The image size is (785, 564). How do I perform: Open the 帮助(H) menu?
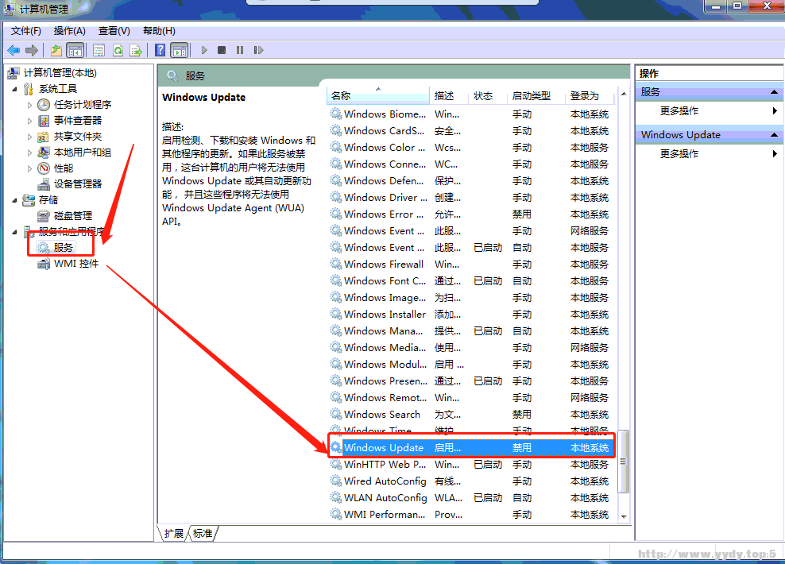click(x=159, y=31)
